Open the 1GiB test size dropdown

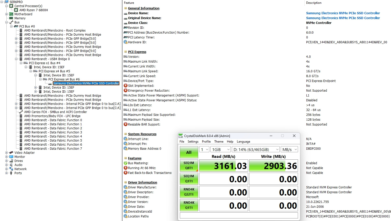[221, 149]
